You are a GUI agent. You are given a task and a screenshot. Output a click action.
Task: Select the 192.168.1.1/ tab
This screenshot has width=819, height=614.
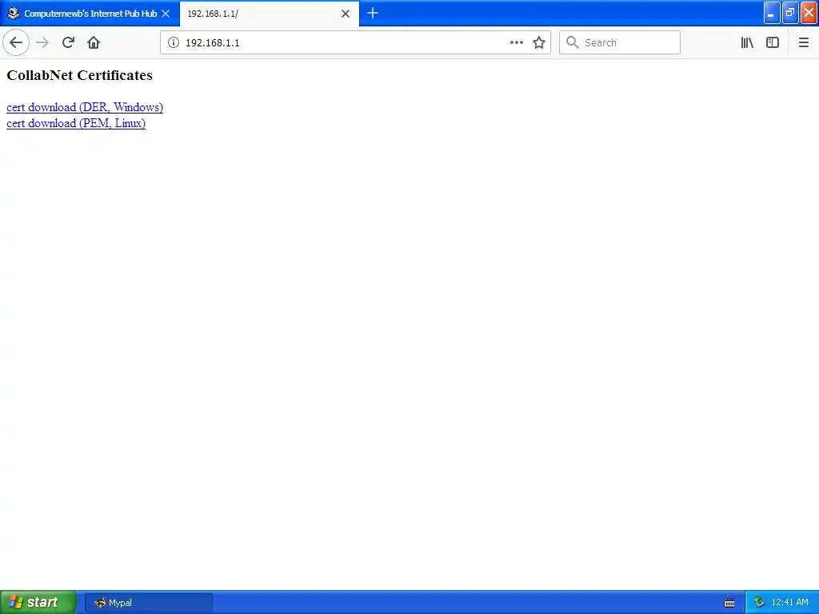269,14
